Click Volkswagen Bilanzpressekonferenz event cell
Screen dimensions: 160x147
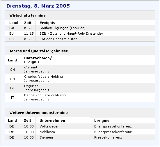113,126
